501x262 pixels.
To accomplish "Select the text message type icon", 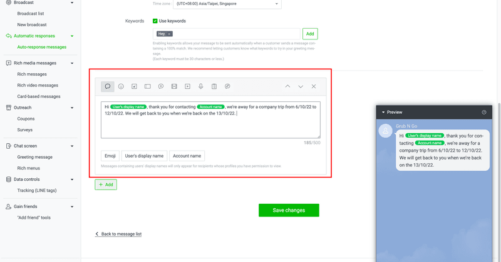I will point(108,86).
